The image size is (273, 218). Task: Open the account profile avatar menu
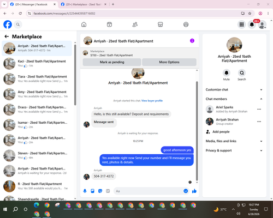point(262,25)
